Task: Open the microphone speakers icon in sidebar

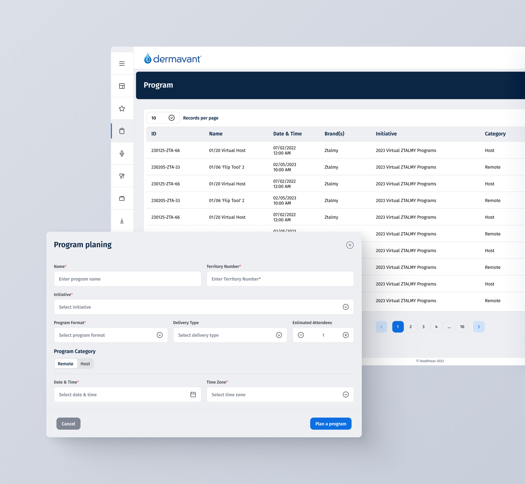Action: [122, 153]
